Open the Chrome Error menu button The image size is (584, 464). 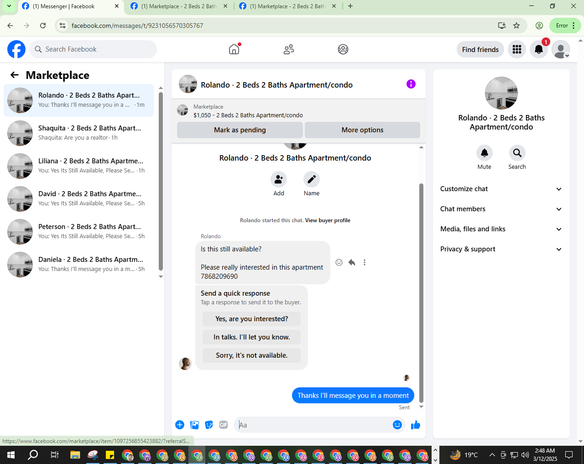565,26
